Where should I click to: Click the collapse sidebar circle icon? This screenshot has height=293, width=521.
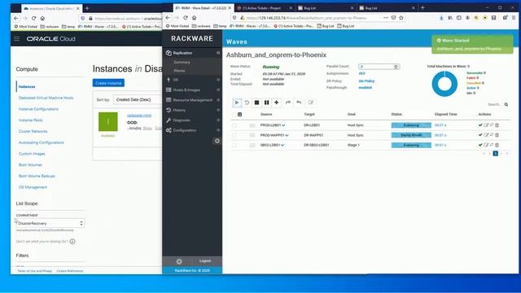[217, 141]
